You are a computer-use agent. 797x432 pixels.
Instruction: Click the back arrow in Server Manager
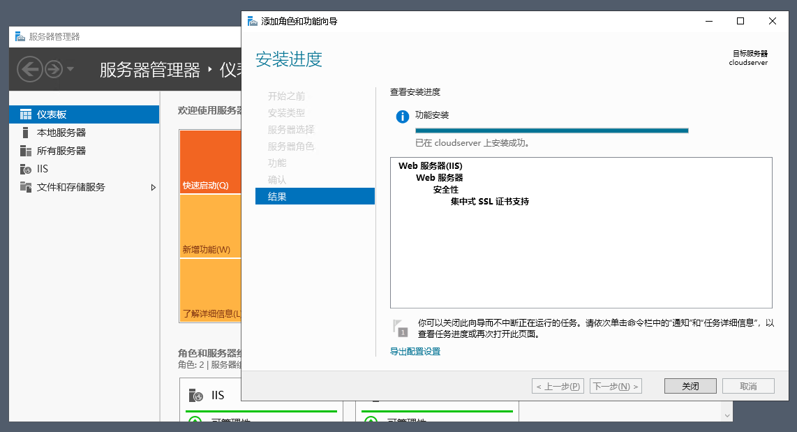[x=30, y=68]
